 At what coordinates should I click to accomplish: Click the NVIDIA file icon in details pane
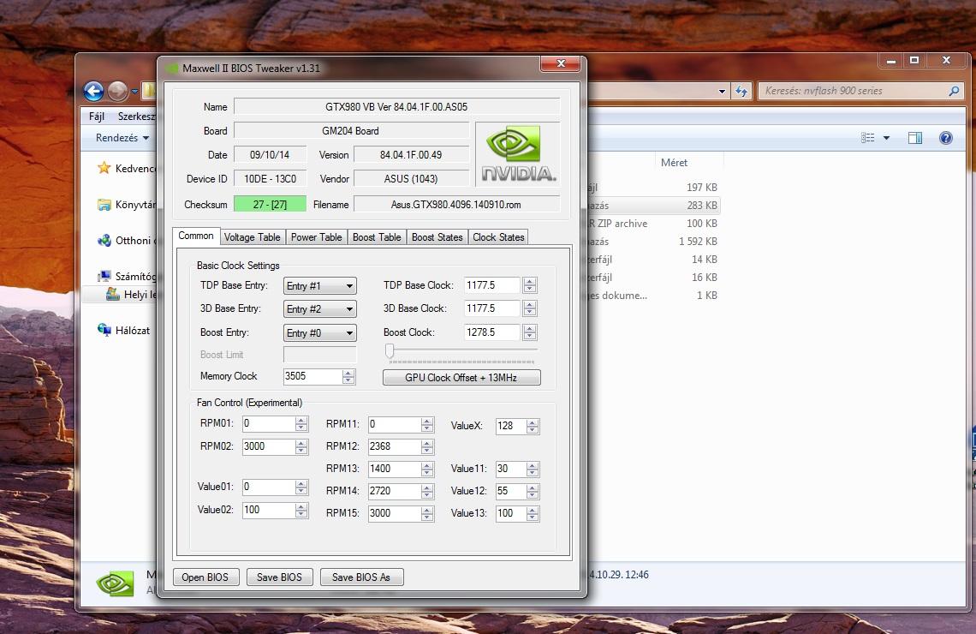(116, 583)
